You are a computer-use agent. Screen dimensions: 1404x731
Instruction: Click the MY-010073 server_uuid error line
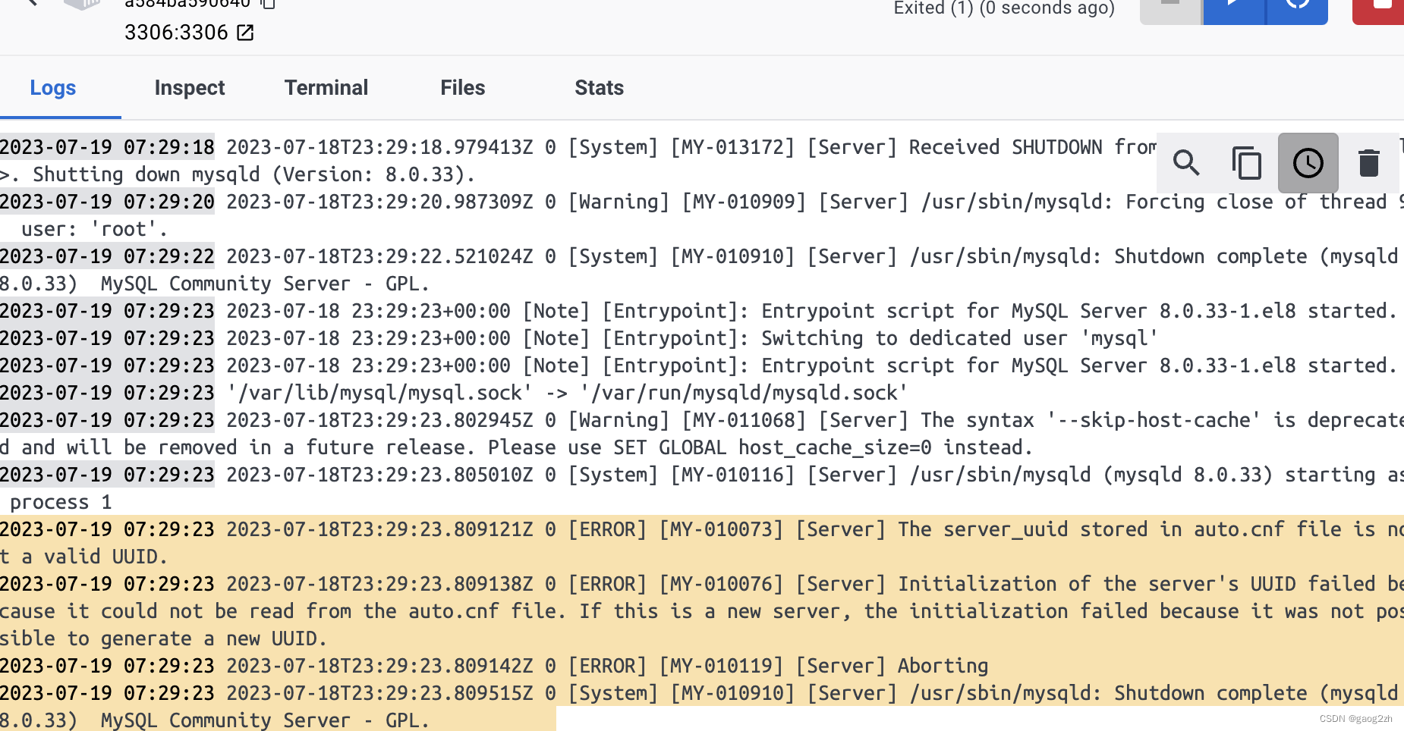pos(702,543)
